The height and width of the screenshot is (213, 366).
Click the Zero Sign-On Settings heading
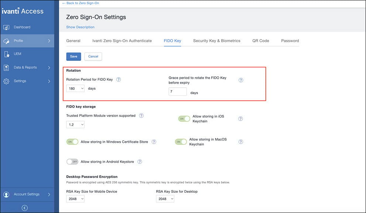96,17
